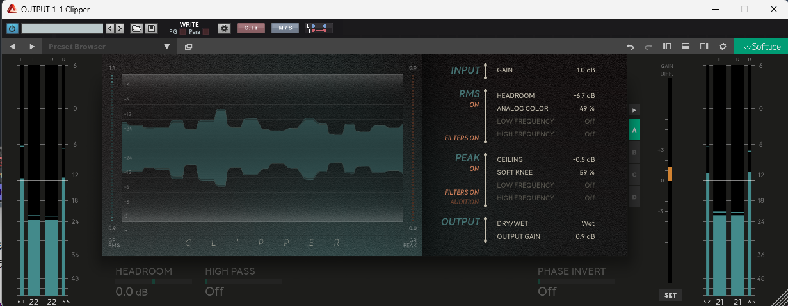The image size is (788, 306).
Task: Click the Softube logo
Action: coord(760,46)
